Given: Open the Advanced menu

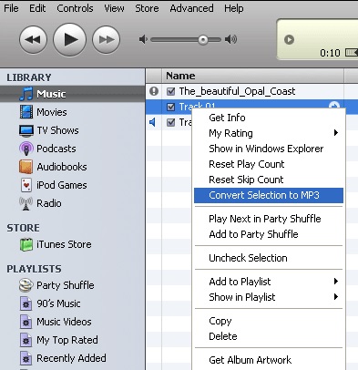Looking at the screenshot, I should coord(191,8).
